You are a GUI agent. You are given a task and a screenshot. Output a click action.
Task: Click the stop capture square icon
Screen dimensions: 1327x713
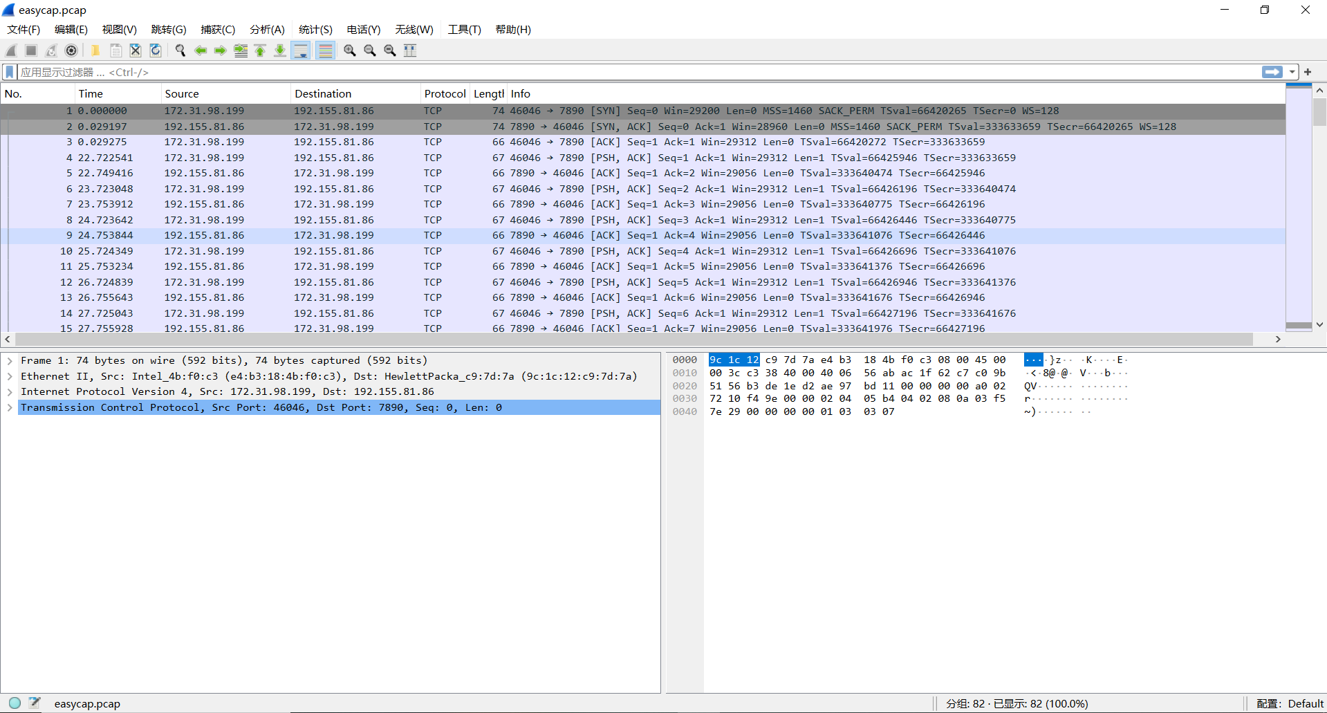click(31, 50)
